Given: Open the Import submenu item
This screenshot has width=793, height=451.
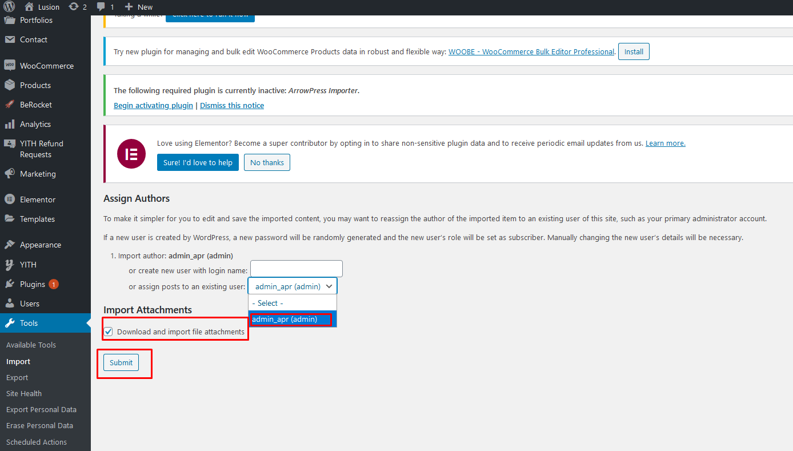Looking at the screenshot, I should coord(18,361).
